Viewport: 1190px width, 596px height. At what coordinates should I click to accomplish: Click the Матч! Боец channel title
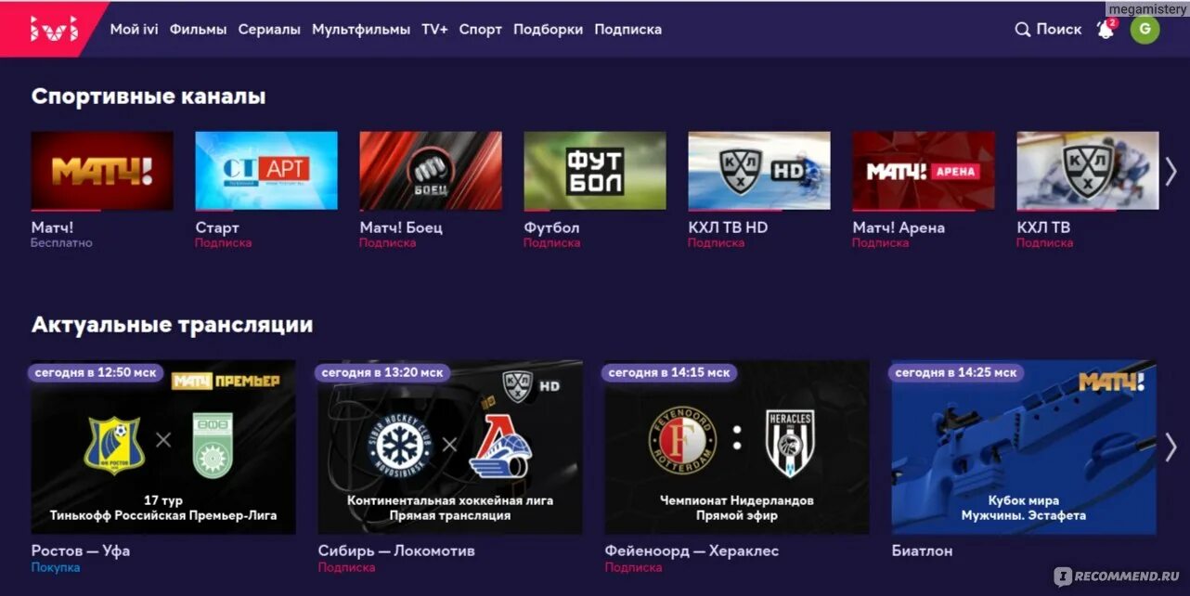pyautogui.click(x=401, y=227)
